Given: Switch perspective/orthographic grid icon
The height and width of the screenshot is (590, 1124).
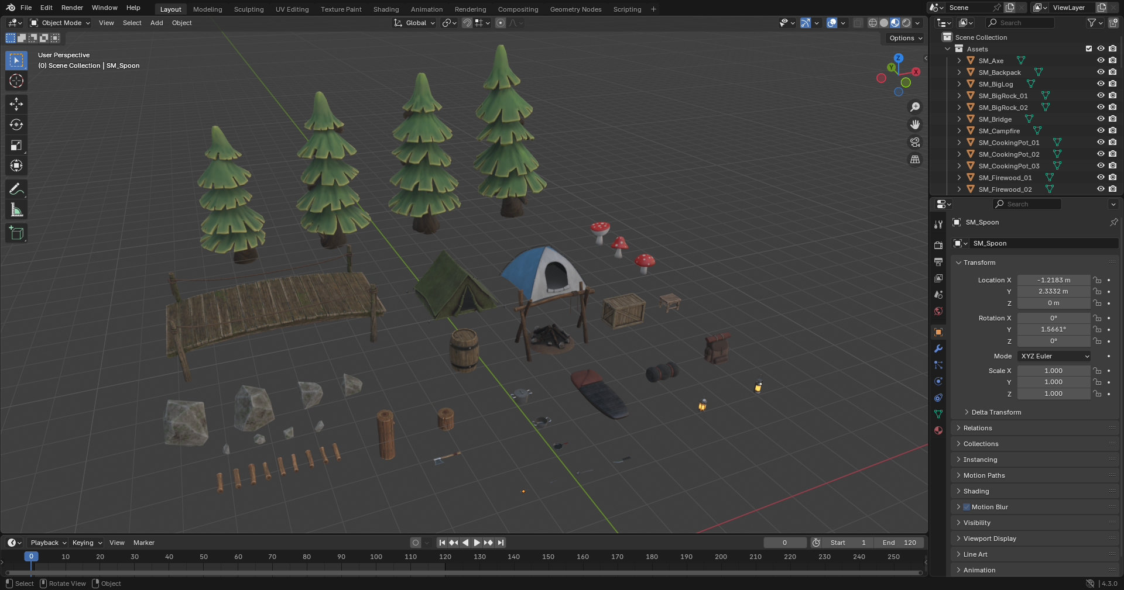Looking at the screenshot, I should pos(914,160).
